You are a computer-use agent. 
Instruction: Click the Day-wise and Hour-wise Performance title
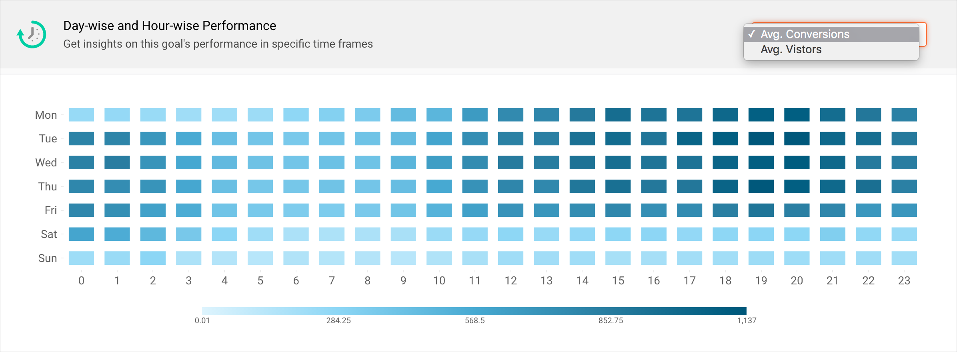[170, 26]
